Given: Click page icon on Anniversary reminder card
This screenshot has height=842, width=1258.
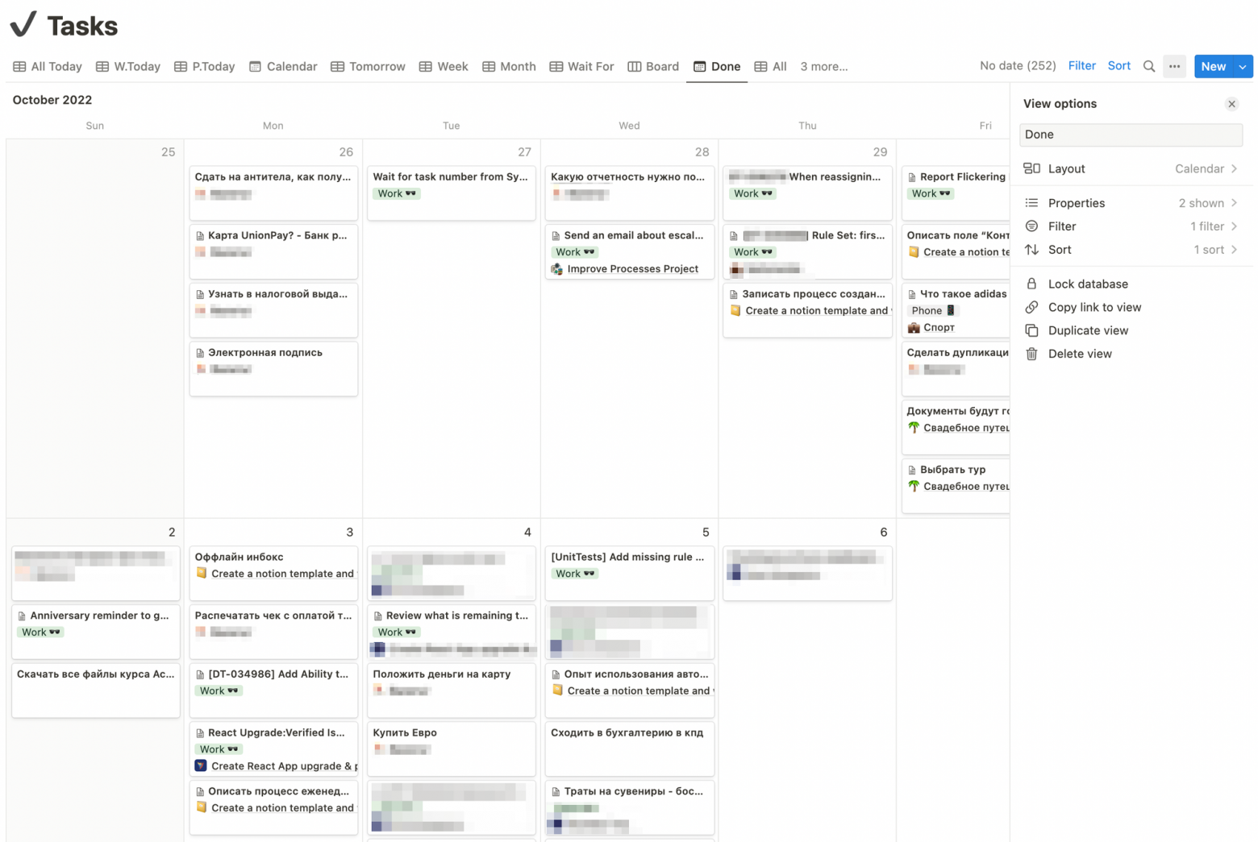Looking at the screenshot, I should (x=22, y=616).
